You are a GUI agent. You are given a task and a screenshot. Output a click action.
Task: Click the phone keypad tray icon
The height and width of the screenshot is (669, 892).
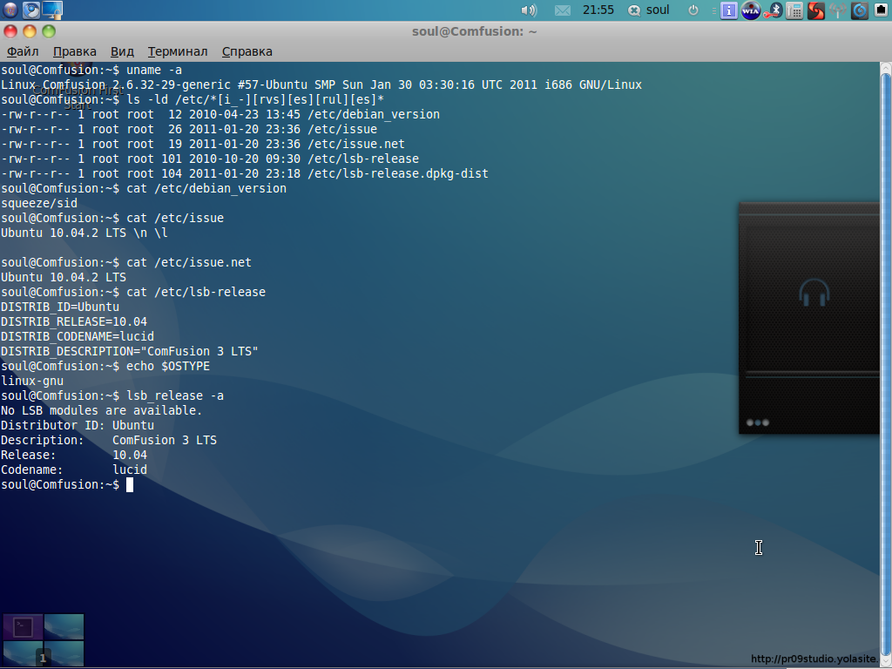coord(794,10)
